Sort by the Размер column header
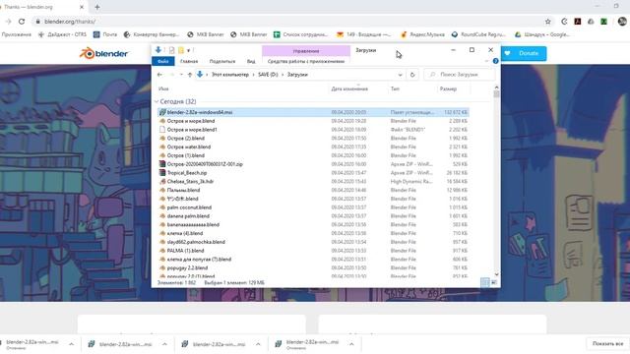630x354 pixels. 448,89
